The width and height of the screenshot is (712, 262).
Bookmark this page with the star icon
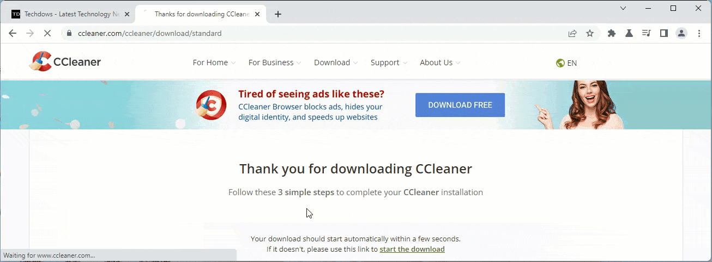tap(590, 33)
